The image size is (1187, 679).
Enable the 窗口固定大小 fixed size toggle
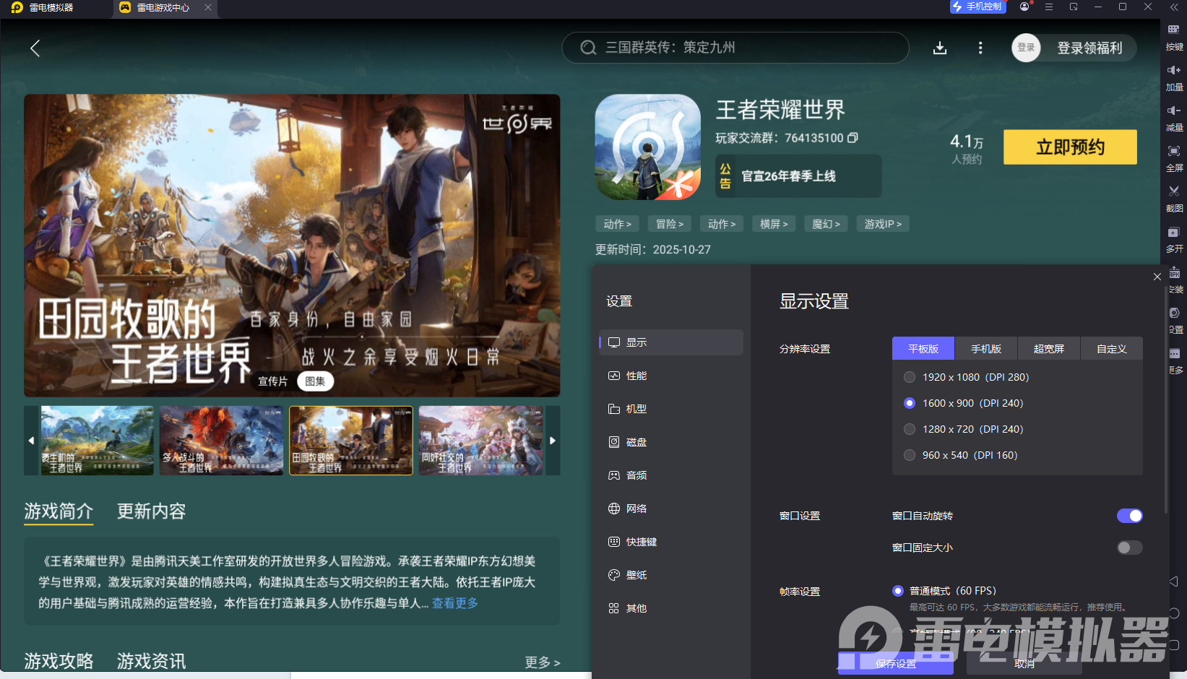(x=1129, y=548)
